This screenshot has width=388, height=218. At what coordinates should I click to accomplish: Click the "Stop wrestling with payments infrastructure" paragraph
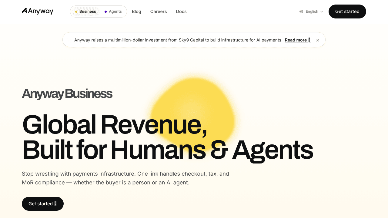(125, 178)
